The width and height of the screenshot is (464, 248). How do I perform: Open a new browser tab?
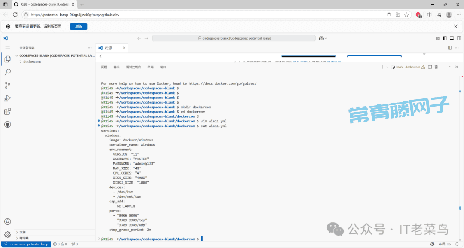pos(82,4)
